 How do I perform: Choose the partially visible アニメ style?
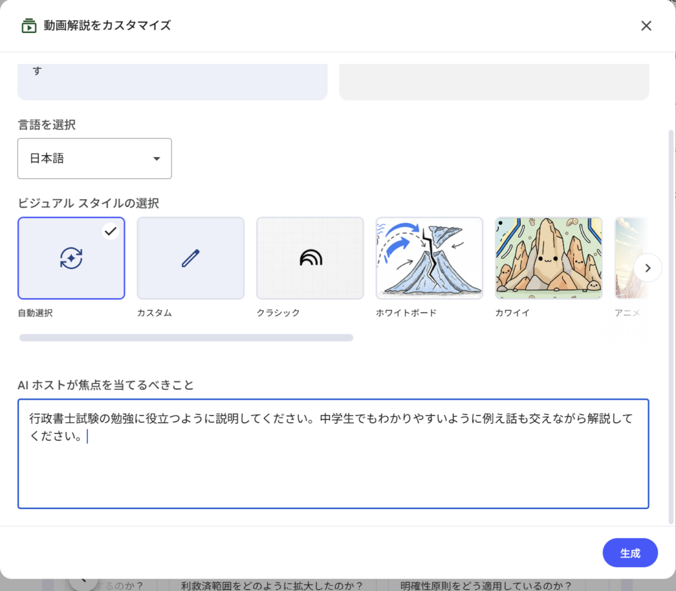point(626,259)
